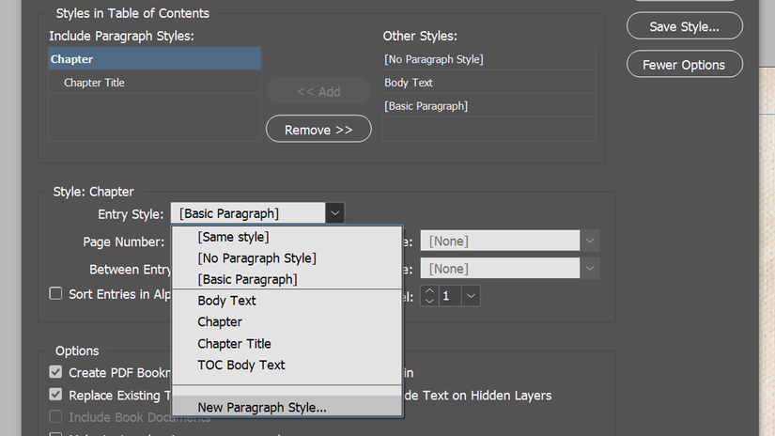The width and height of the screenshot is (775, 436).
Task: Uncheck Create PDF Bookmarks checkbox
Action: tap(56, 373)
